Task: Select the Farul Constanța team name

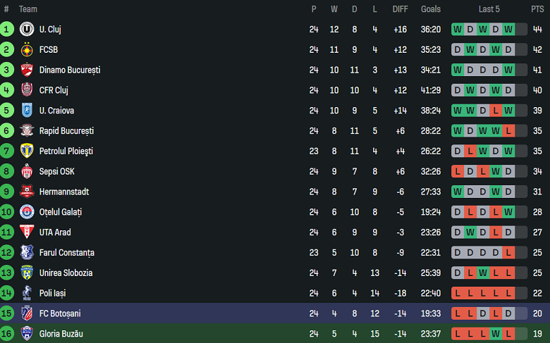Action: pos(67,253)
